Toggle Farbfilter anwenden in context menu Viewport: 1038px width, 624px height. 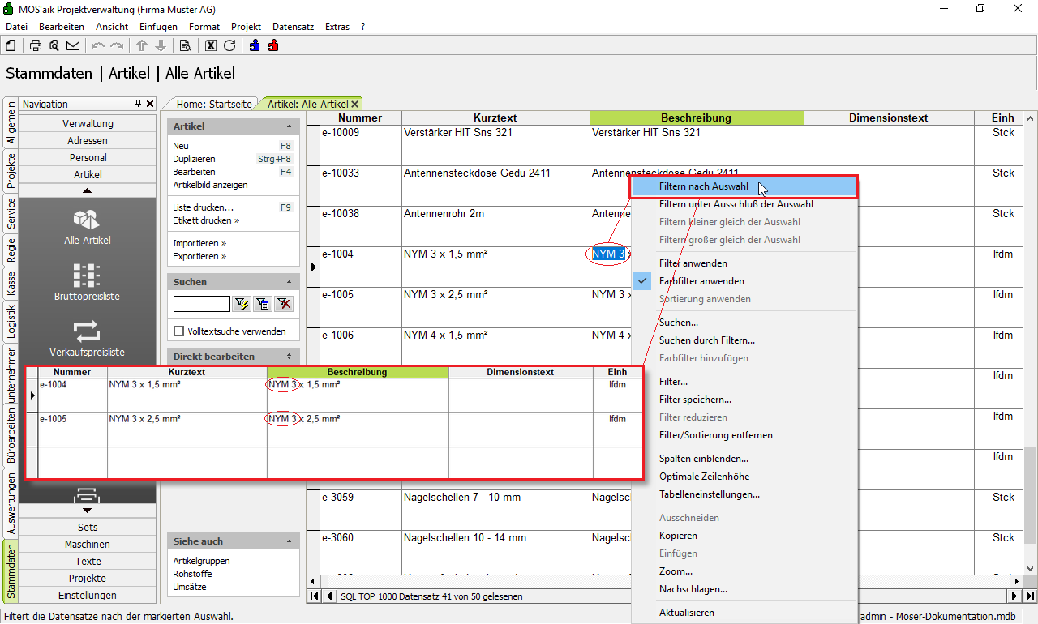(701, 281)
